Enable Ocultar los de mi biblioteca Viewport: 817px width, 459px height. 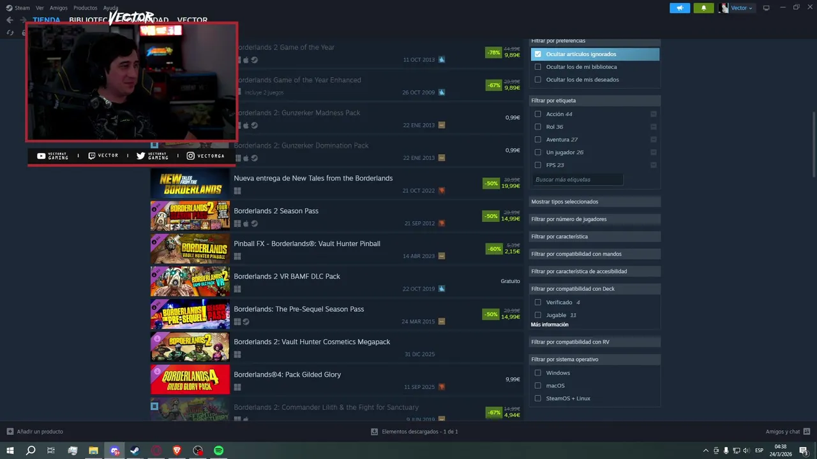click(537, 67)
